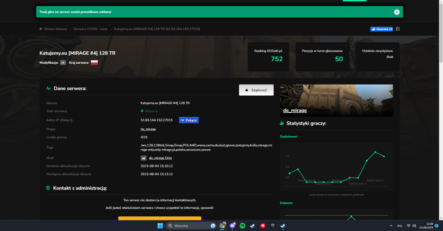Click the latest hourly chart data point
443x231 pixels.
384,156
